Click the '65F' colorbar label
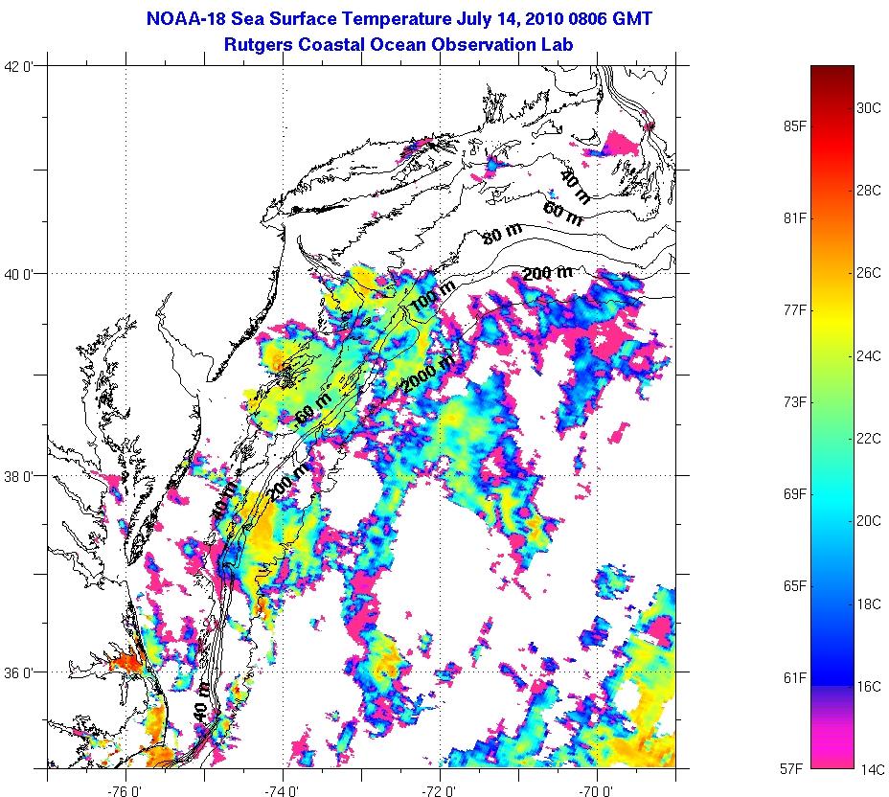This screenshot has width=889, height=797. (794, 585)
